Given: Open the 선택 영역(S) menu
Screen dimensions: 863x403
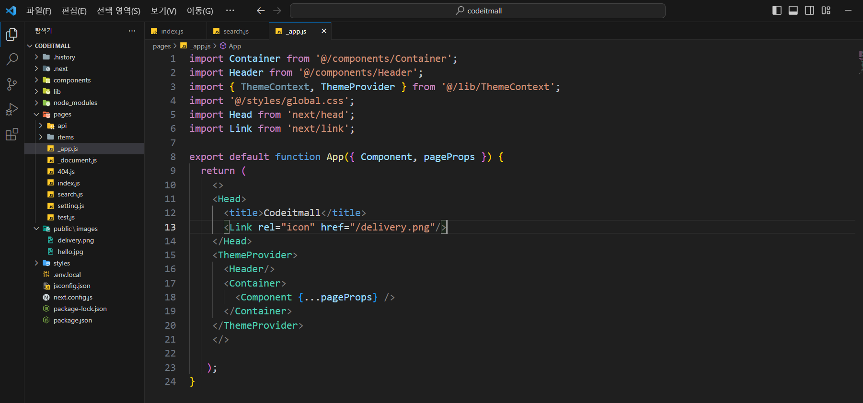Looking at the screenshot, I should [118, 11].
